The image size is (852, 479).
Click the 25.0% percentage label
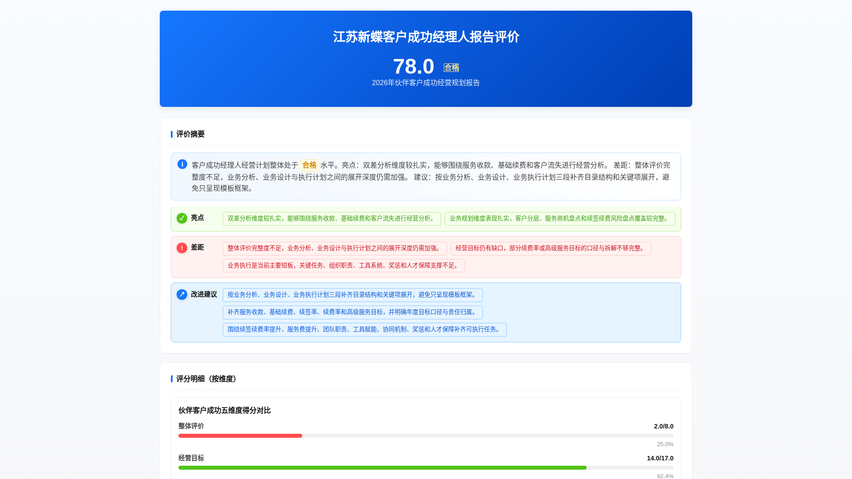point(665,444)
